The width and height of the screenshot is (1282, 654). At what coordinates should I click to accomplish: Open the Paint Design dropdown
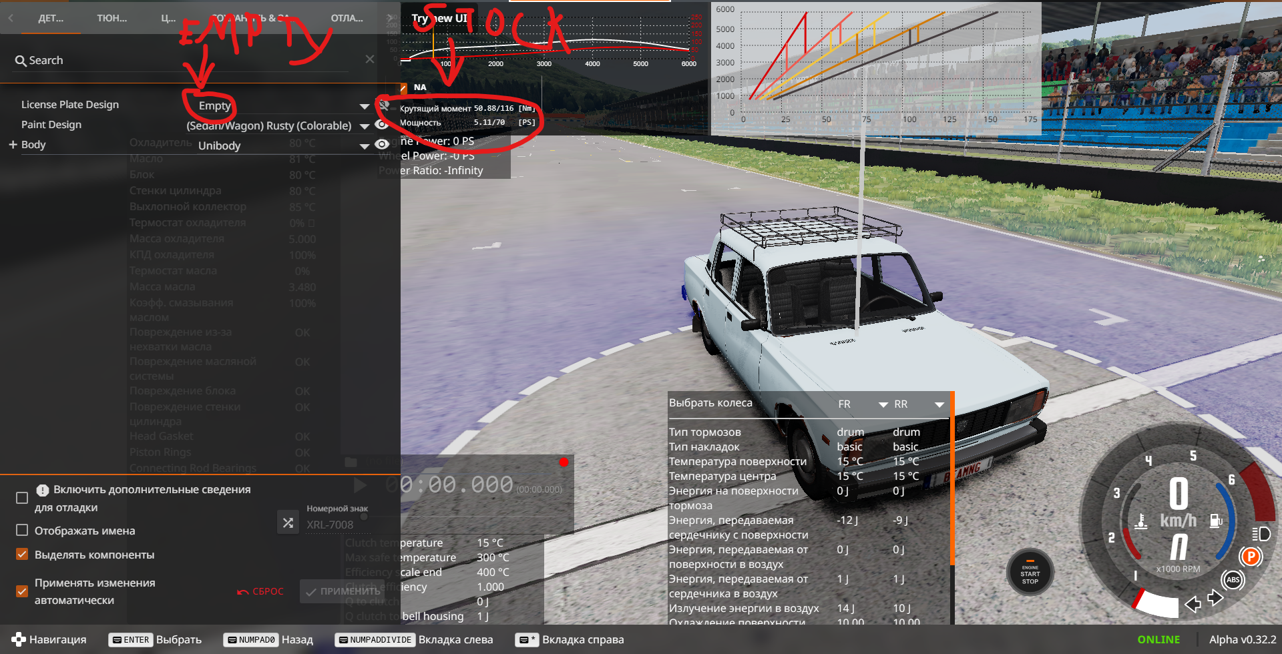pyautogui.click(x=278, y=125)
